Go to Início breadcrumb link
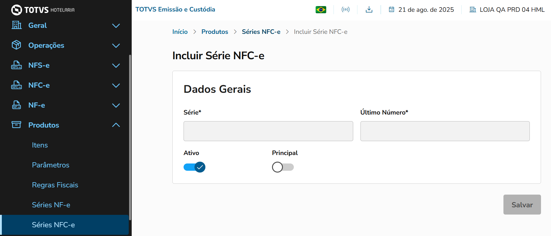The width and height of the screenshot is (551, 236). (x=180, y=32)
